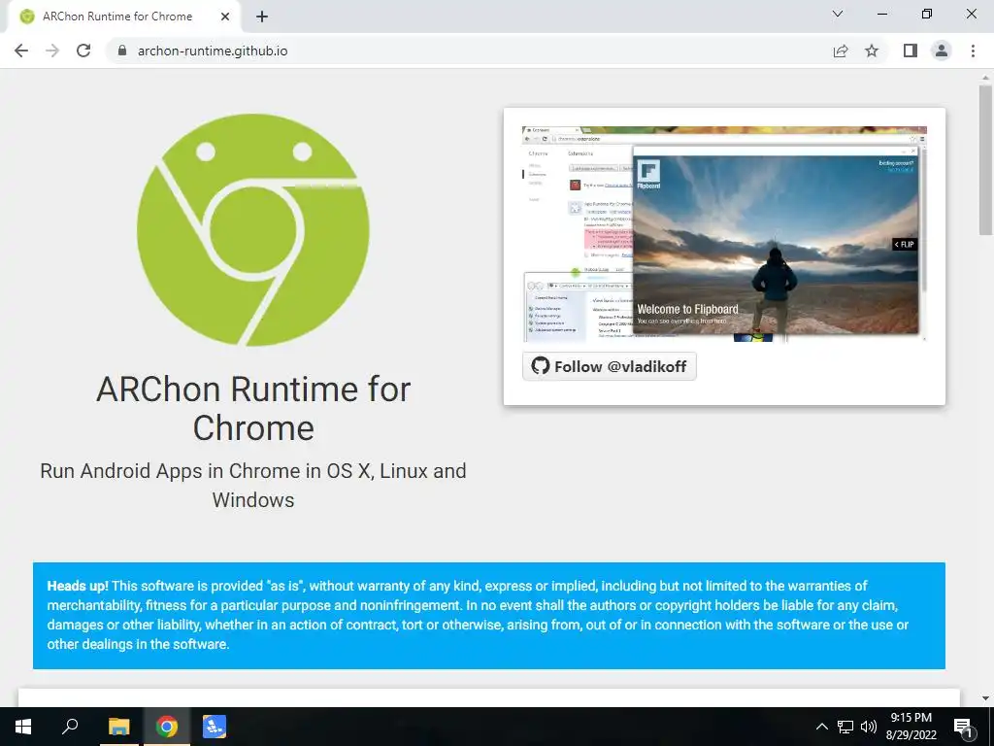Click the green ARChon Android logo
994x746 pixels.
click(x=253, y=230)
